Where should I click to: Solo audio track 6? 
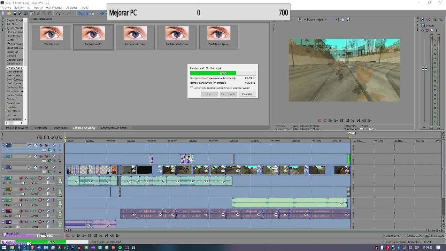[x=54, y=200]
